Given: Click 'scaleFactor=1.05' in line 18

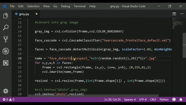Looking at the screenshot, I should 136,49.
